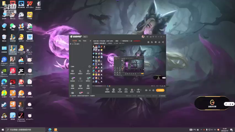Open the 剪映专业版 desktop shortcut
The height and width of the screenshot is (132, 235).
tap(21, 72)
